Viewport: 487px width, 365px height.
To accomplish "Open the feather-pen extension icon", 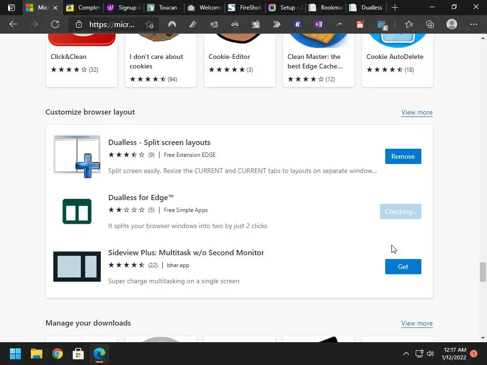I will pos(193,24).
